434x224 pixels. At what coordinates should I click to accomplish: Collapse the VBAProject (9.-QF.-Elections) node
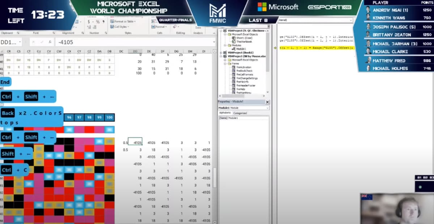point(221,31)
